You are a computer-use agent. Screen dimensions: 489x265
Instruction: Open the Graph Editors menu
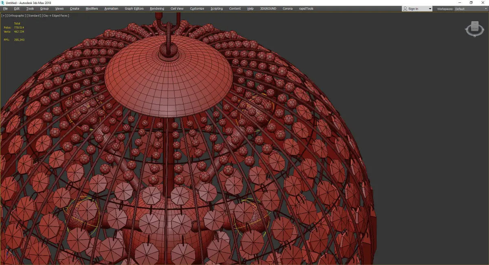click(134, 9)
